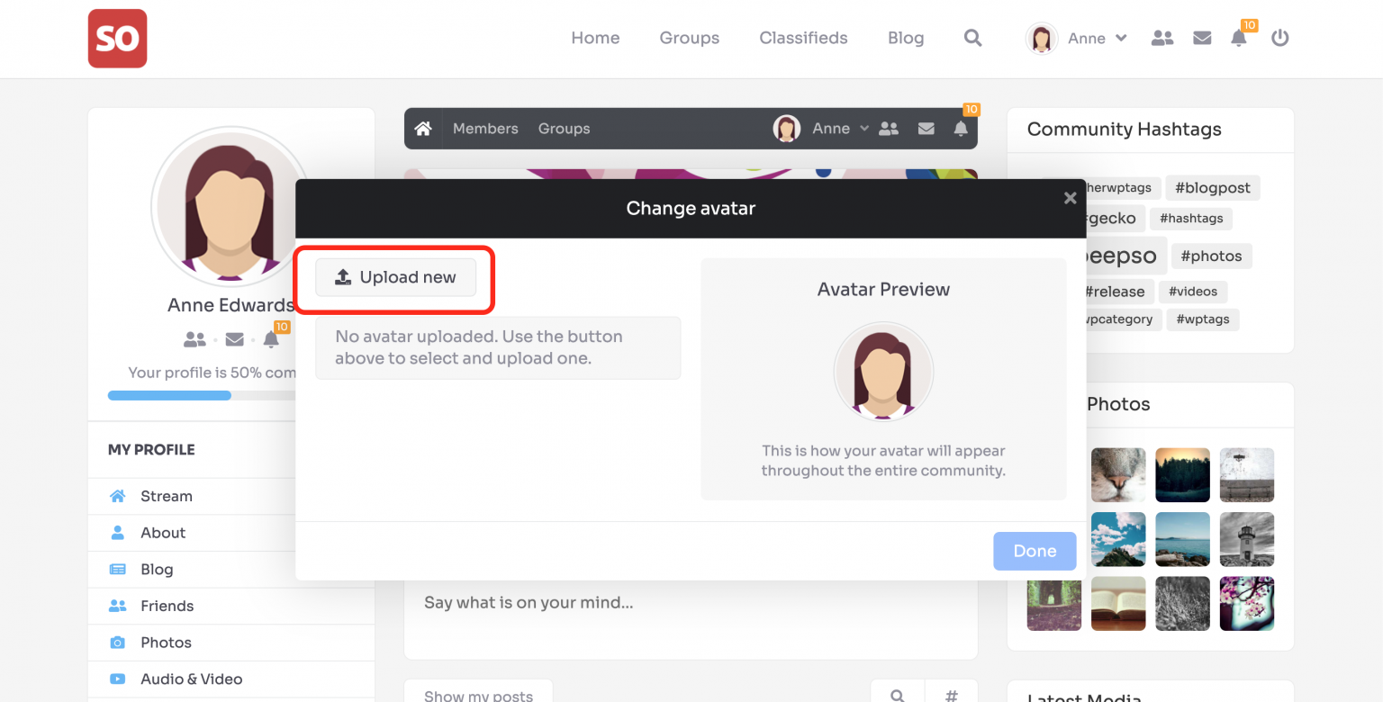
Task: Select the #blogpost hashtag
Action: coord(1212,188)
